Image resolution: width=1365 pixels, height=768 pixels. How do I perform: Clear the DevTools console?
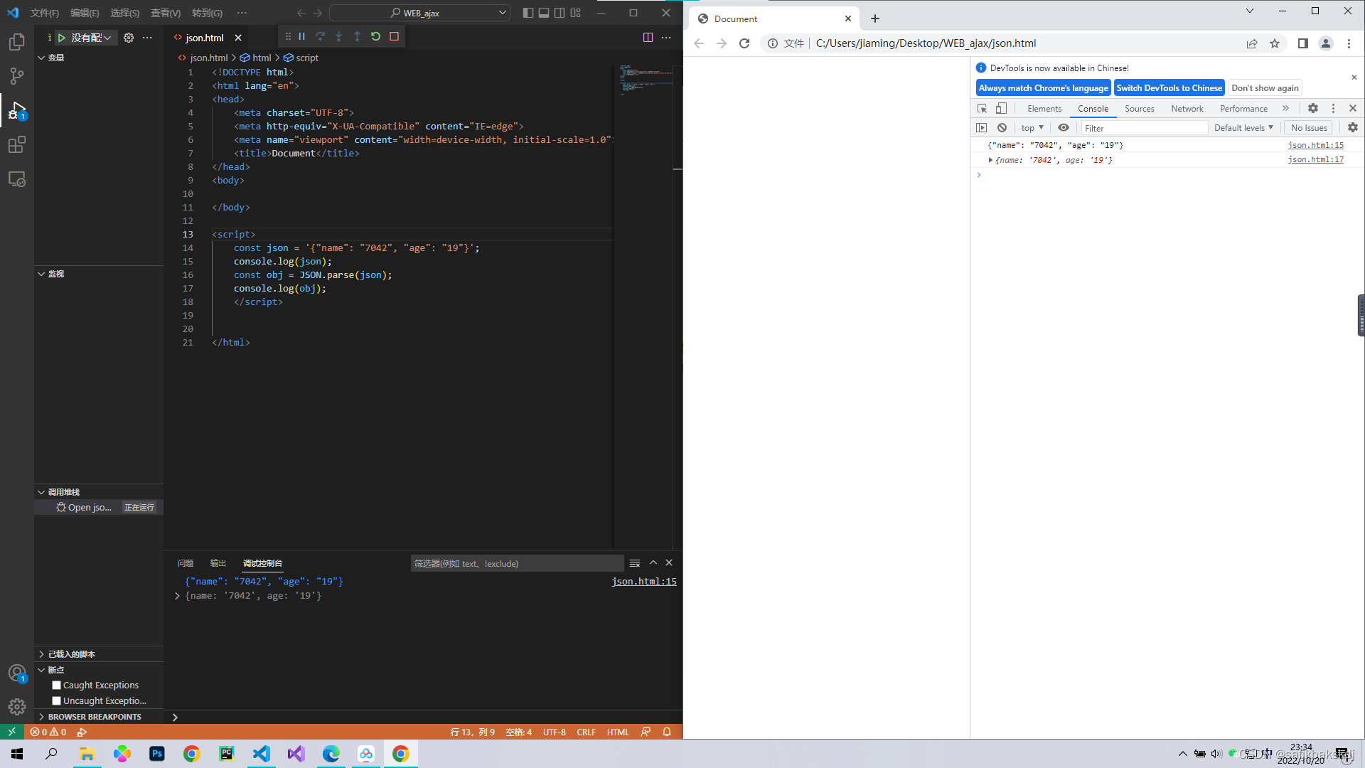1002,128
